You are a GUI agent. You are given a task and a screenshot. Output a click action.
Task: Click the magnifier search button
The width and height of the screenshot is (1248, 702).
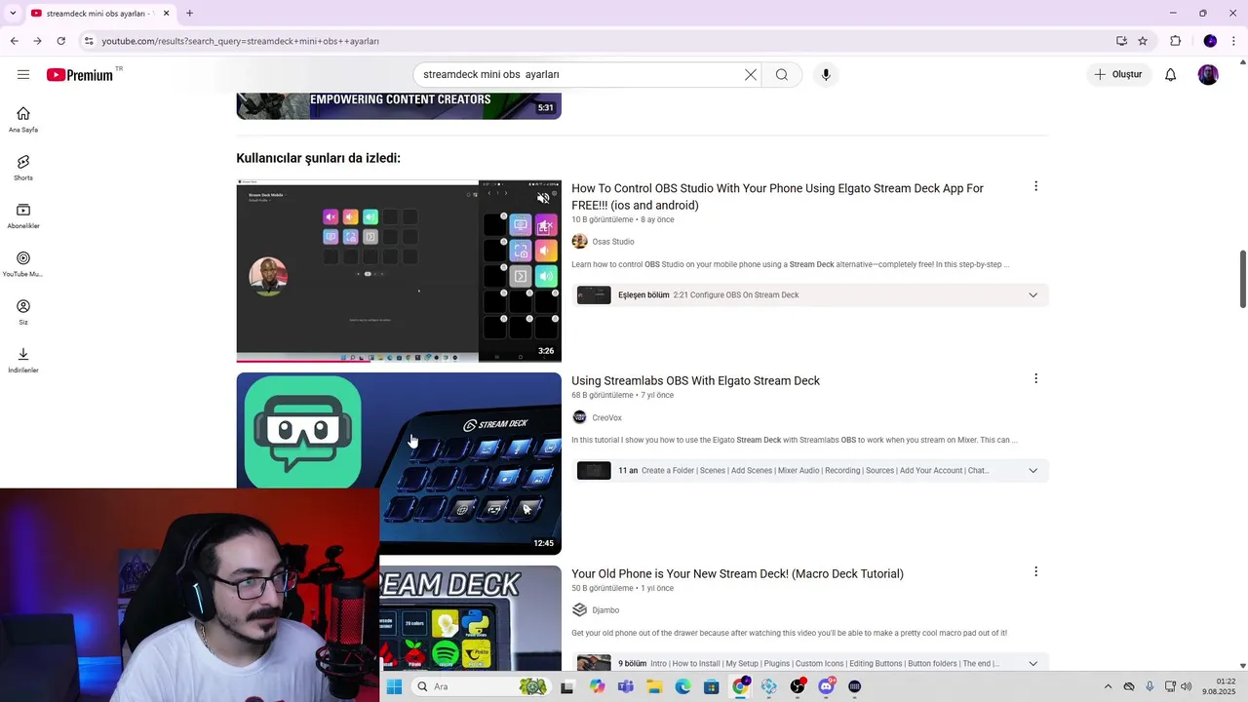(x=782, y=75)
